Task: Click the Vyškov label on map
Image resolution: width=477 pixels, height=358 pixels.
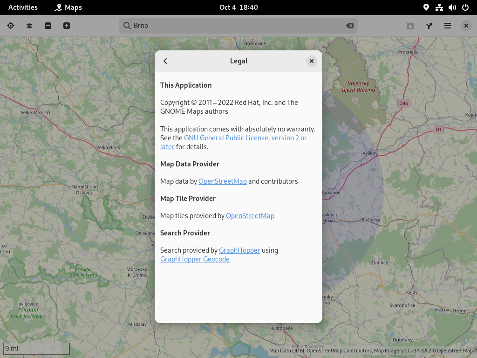Action: pyautogui.click(x=370, y=153)
